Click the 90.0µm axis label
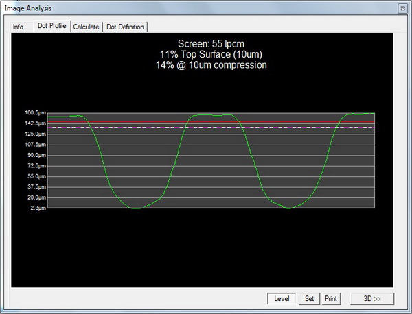 [x=35, y=155]
